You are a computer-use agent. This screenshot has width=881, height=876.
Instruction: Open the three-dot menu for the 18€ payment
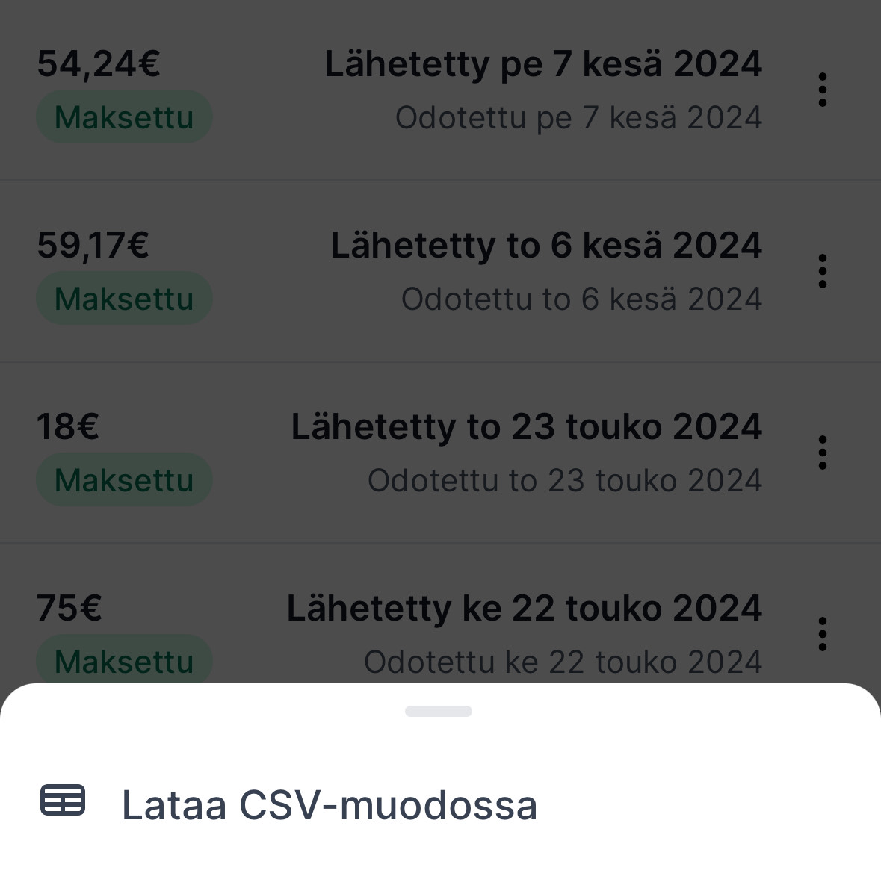(x=822, y=453)
